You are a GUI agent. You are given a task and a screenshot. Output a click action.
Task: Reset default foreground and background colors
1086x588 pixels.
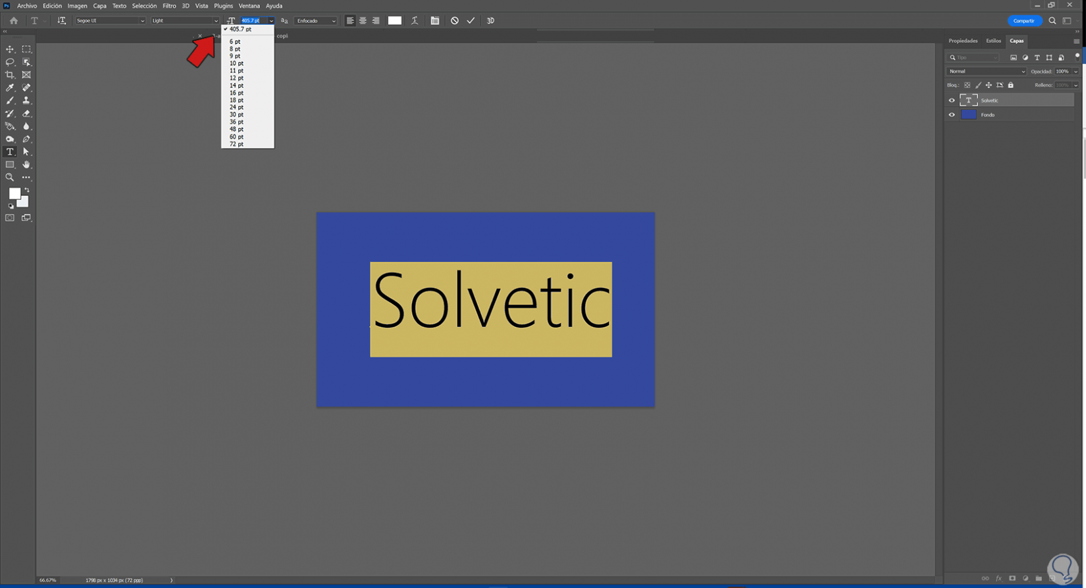[11, 206]
